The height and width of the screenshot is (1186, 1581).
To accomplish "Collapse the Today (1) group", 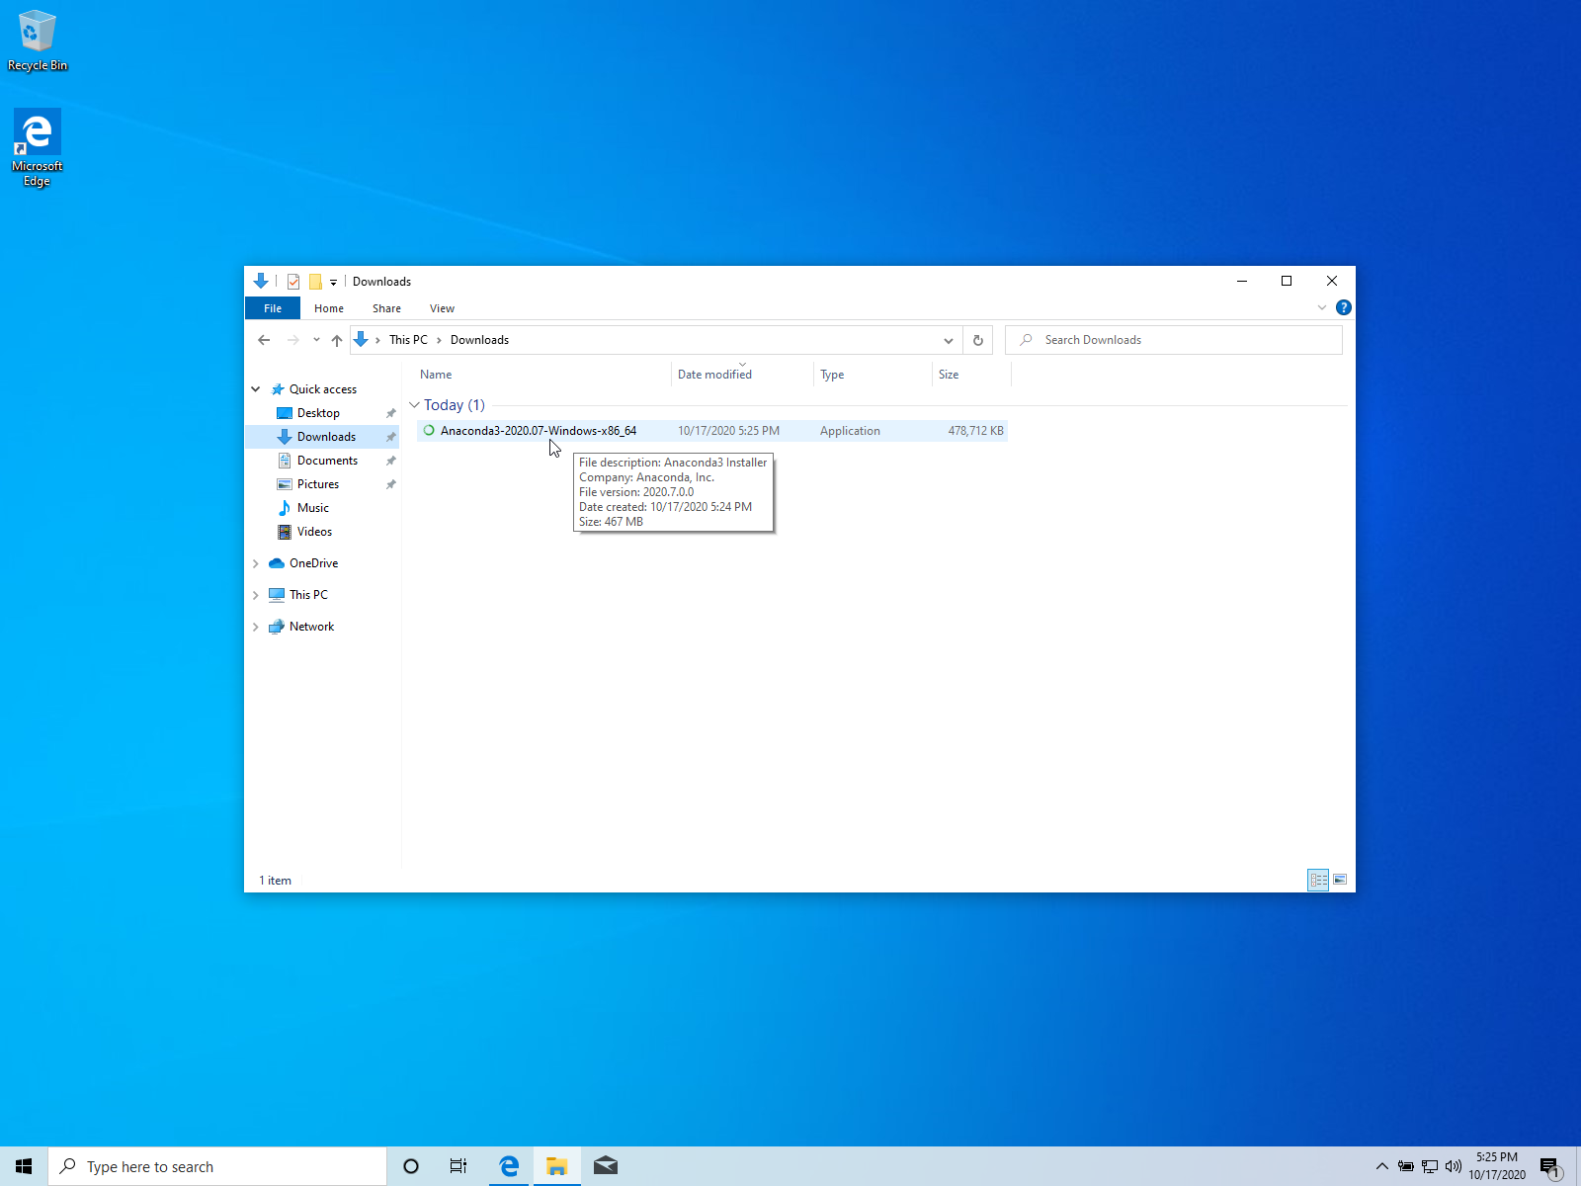I will (x=414, y=405).
